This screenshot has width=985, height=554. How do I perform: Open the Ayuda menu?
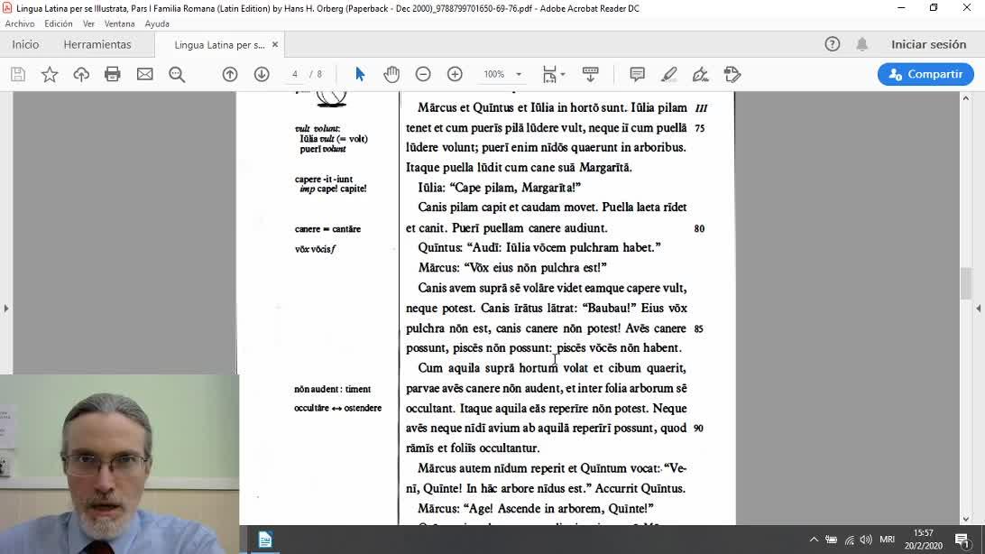157,23
